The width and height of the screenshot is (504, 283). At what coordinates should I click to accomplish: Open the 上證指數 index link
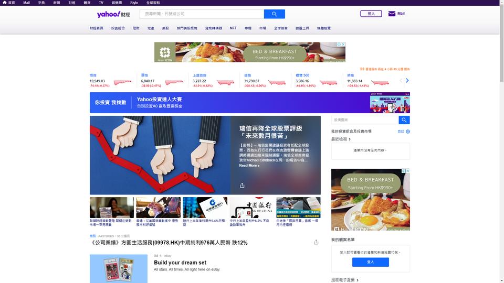click(x=199, y=75)
